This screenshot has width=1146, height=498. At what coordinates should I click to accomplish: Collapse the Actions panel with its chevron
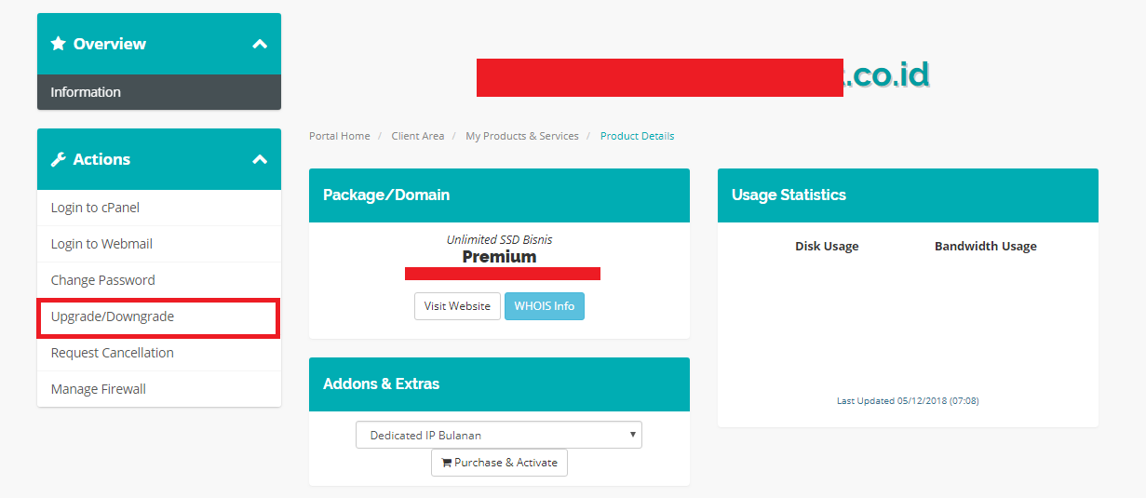[x=260, y=159]
